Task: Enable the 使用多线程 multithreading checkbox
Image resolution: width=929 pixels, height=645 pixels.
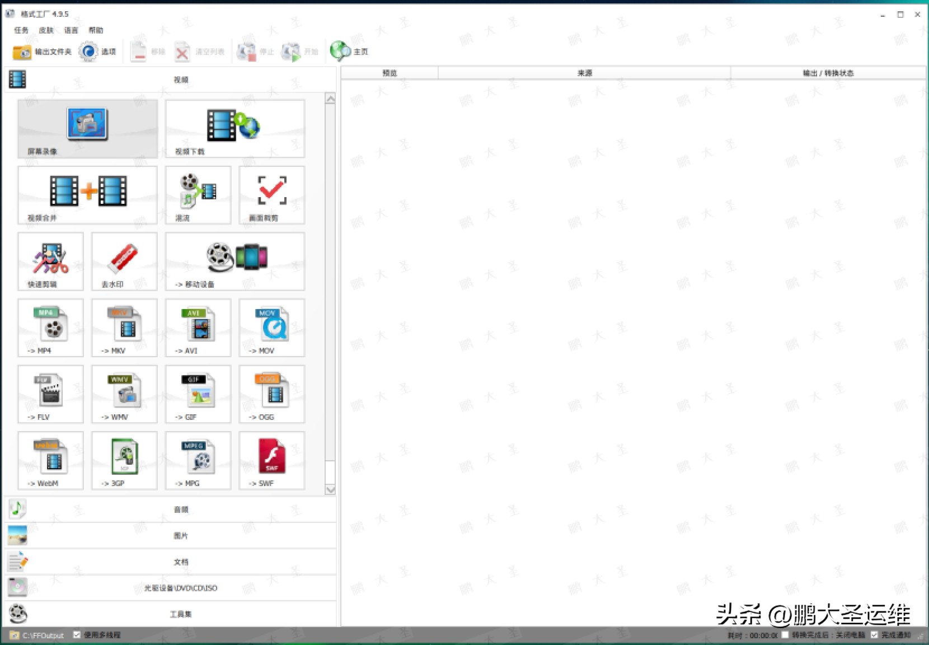Action: [77, 635]
